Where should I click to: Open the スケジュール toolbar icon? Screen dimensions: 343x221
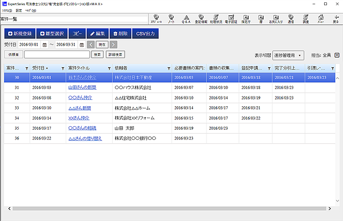click(156, 19)
